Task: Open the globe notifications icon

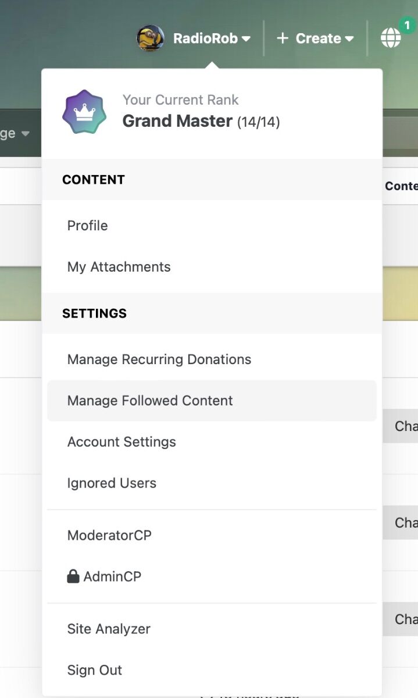Action: (391, 38)
